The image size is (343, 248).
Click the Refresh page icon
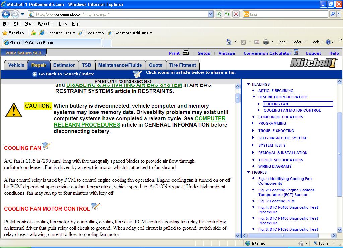[x=227, y=14]
